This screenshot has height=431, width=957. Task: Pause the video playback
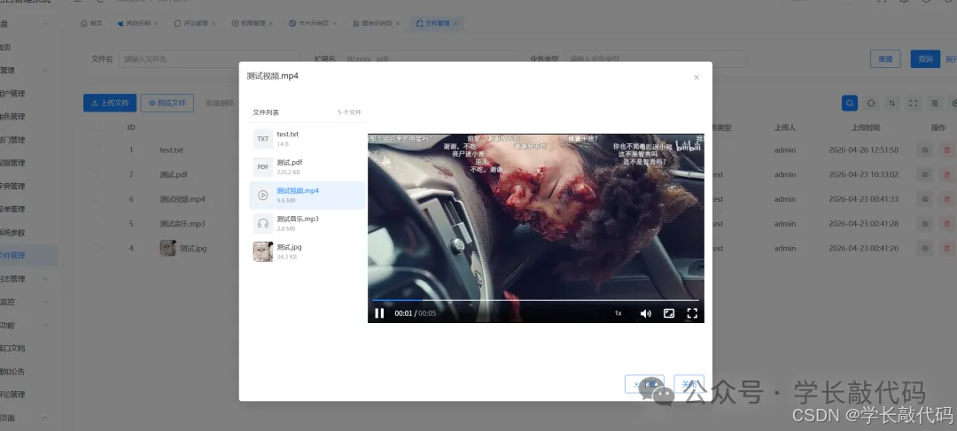pos(379,313)
